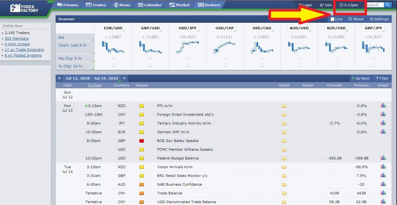Open the Scanner About link
This screenshot has height=205, width=397.
coord(356,19)
